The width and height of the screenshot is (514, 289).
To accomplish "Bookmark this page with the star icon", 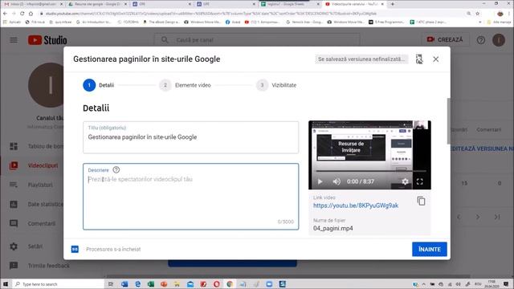I will pyautogui.click(x=478, y=14).
